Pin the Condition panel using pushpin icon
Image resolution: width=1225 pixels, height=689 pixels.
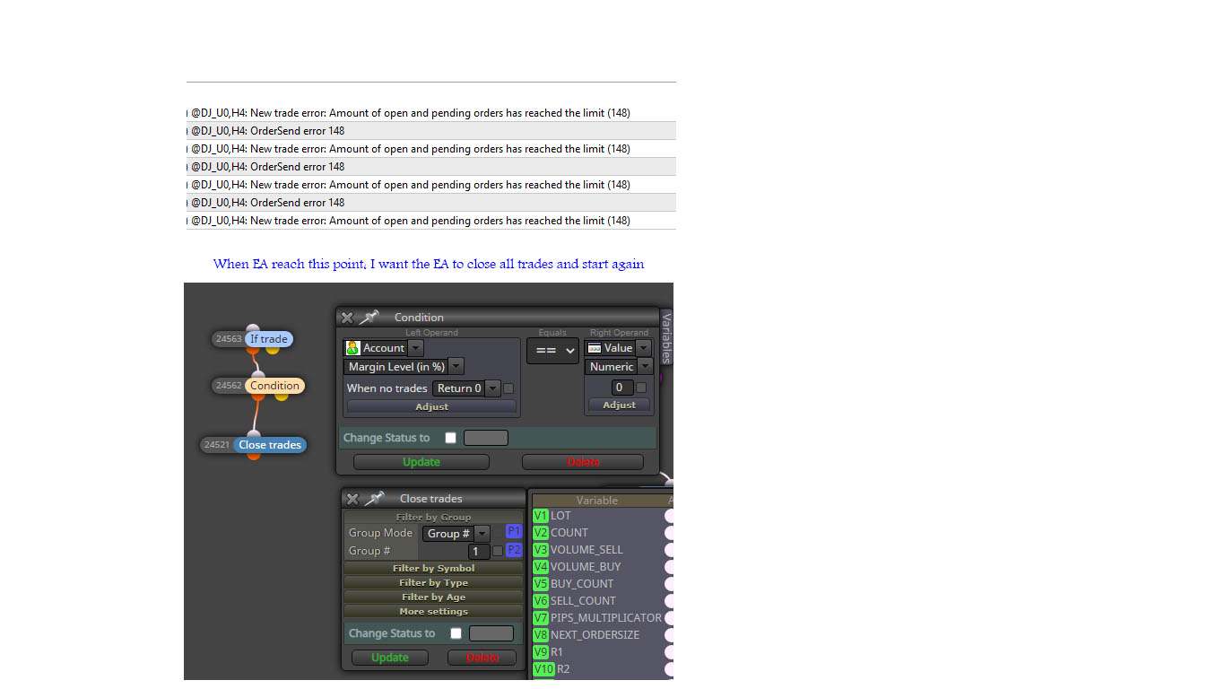point(369,318)
